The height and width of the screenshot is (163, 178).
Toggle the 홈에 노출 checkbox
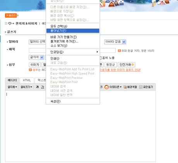tap(101, 58)
